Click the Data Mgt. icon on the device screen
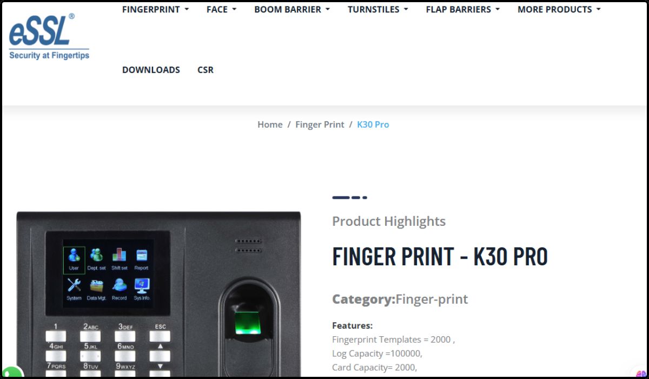This screenshot has width=649, height=379. 97,290
